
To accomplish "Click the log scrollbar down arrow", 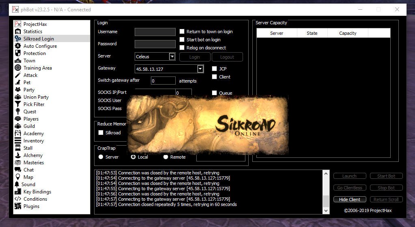I will 326,211.
